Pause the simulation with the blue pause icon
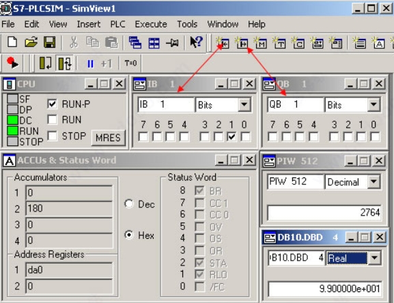This screenshot has width=394, height=303. coord(90,63)
